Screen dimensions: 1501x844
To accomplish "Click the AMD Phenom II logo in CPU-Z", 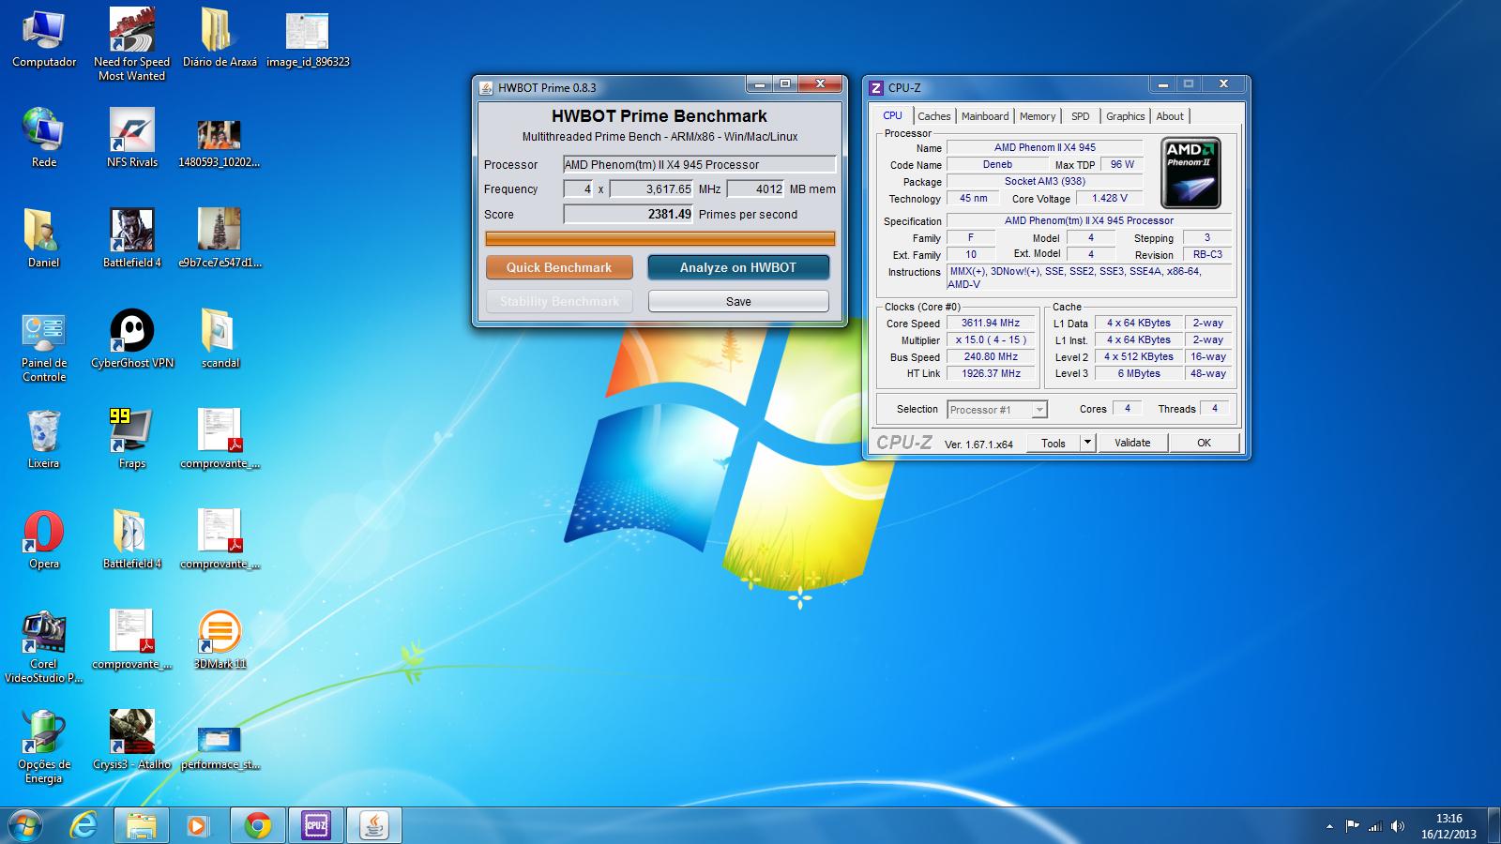I will (1190, 173).
